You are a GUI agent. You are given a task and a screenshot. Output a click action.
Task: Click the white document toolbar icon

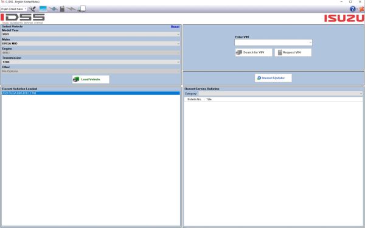click(82, 9)
